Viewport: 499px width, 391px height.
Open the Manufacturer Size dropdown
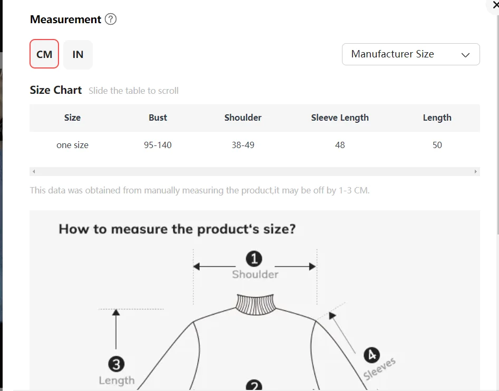[410, 54]
